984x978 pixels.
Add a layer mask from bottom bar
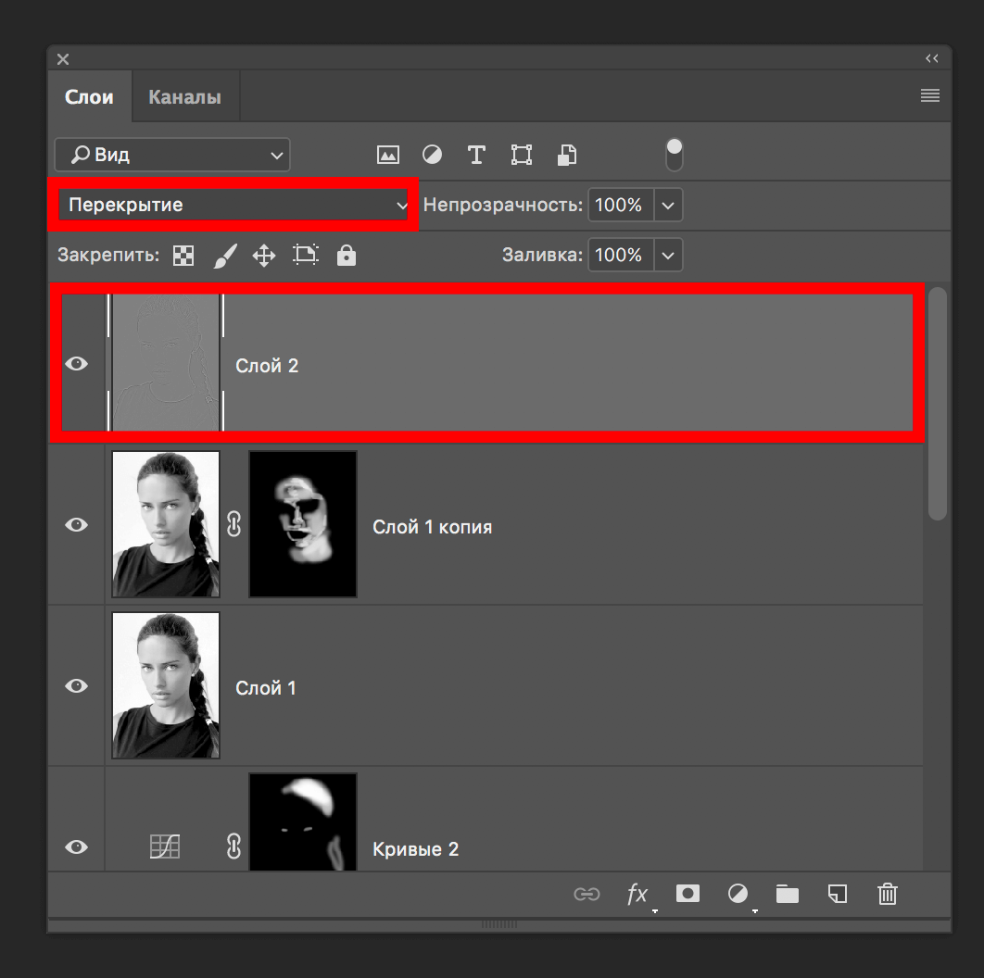688,894
